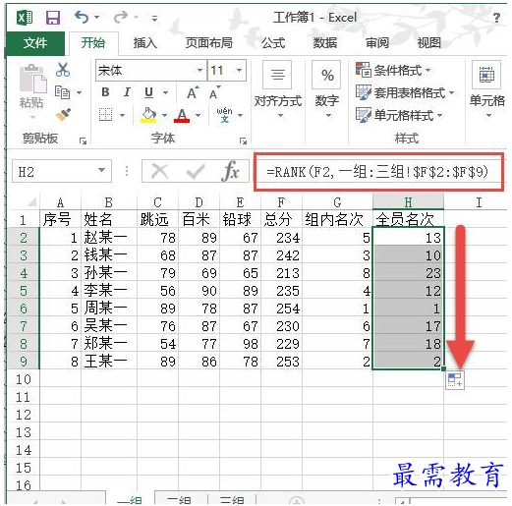The height and width of the screenshot is (506, 512).
Task: Decrease font size with the smaller A icon
Action: click(x=214, y=92)
